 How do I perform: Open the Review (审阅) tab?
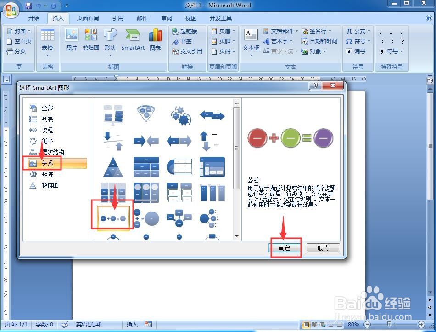coord(166,18)
